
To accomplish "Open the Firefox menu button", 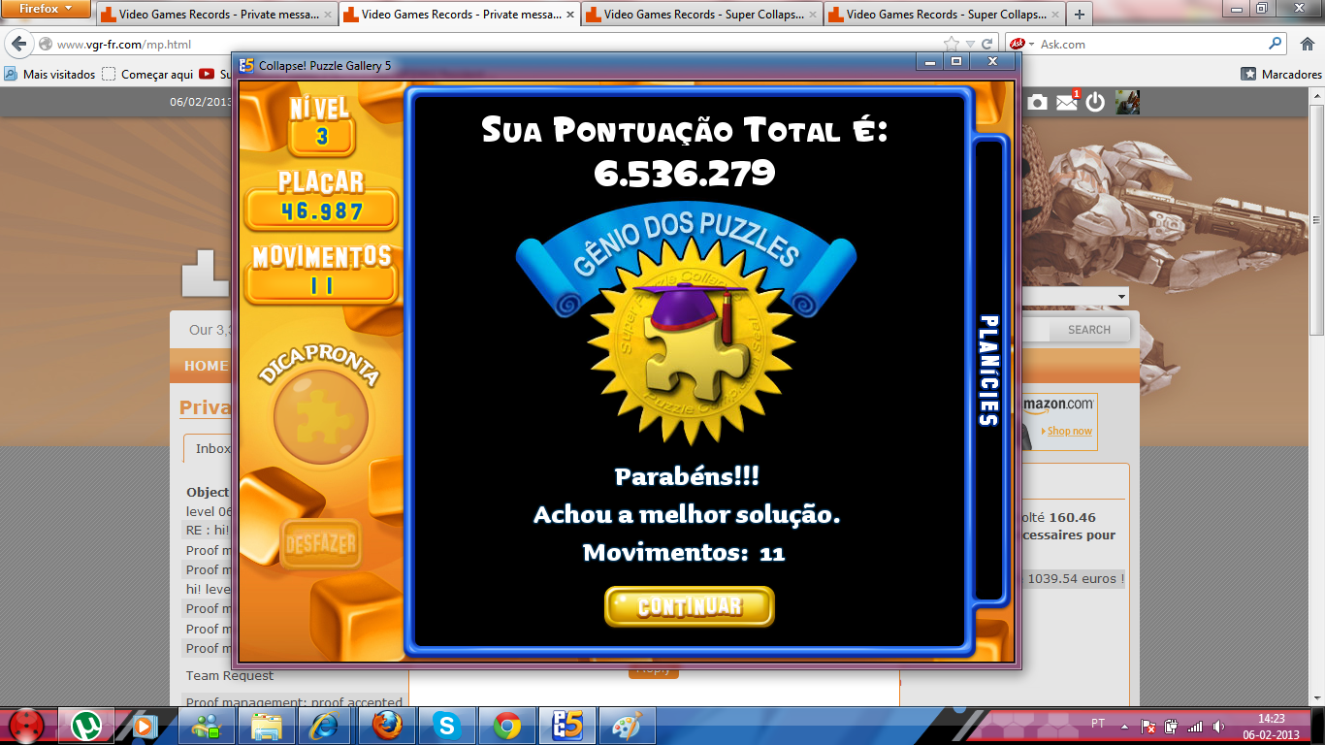I will coord(46,9).
